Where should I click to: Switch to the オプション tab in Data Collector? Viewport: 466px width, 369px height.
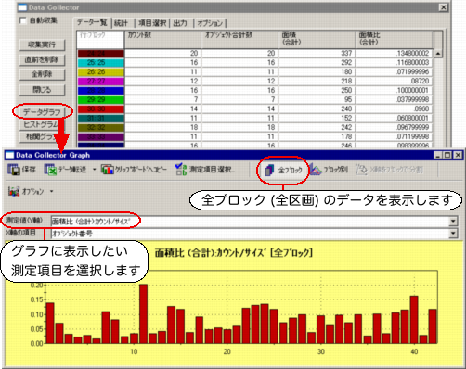210,23
